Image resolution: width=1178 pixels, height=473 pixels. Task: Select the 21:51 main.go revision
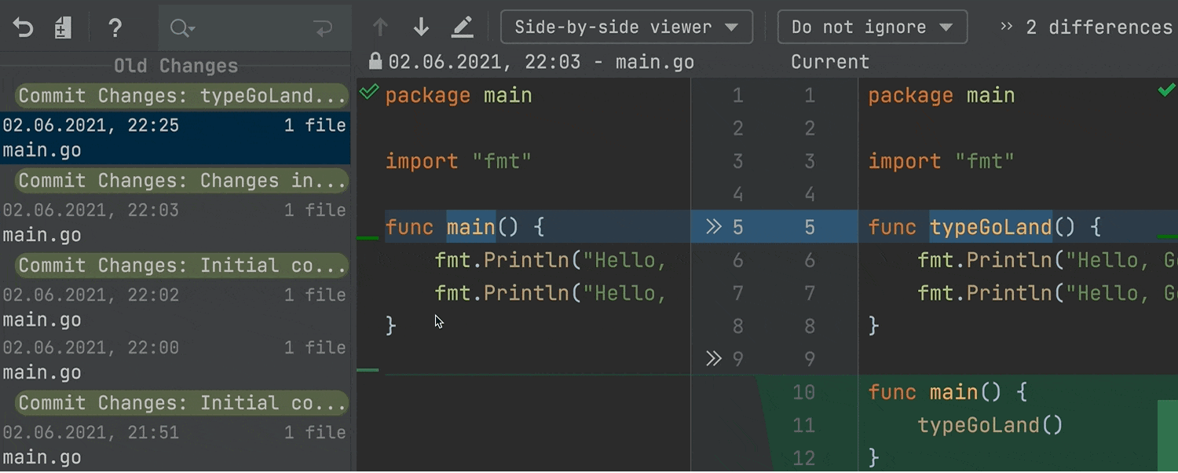point(174,445)
